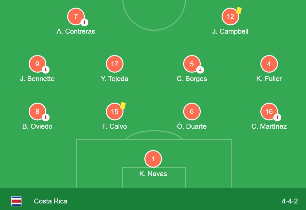
Task: Open the Costa Rica team name link
Action: coord(51,201)
